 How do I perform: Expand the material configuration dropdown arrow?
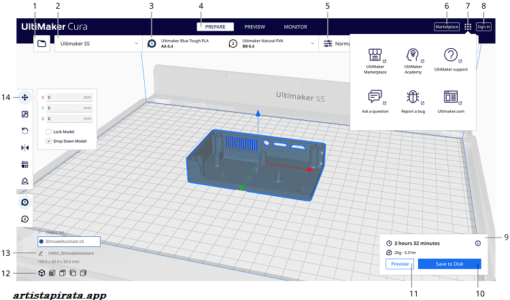tap(313, 43)
